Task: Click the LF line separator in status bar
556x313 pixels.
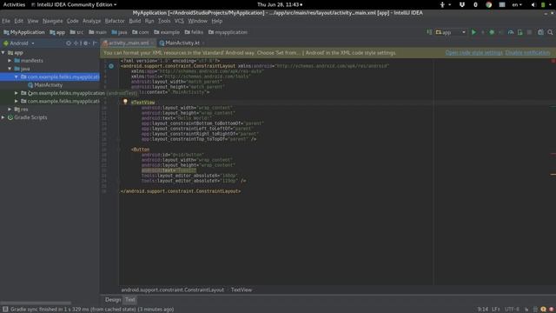Action: pos(496,310)
